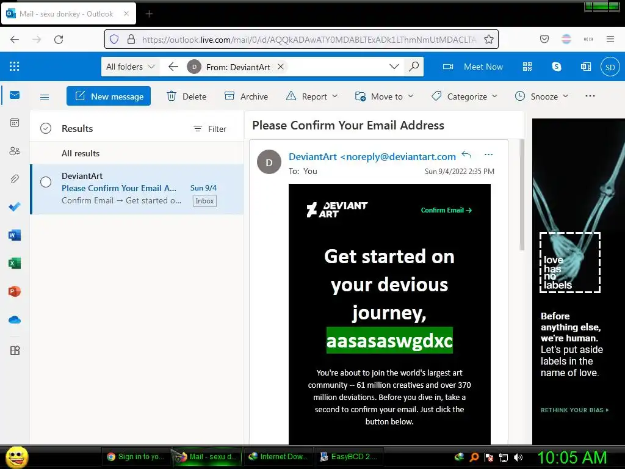Viewport: 625px width, 469px height.
Task: Open the toolbar overflow ellipsis
Action: [590, 96]
